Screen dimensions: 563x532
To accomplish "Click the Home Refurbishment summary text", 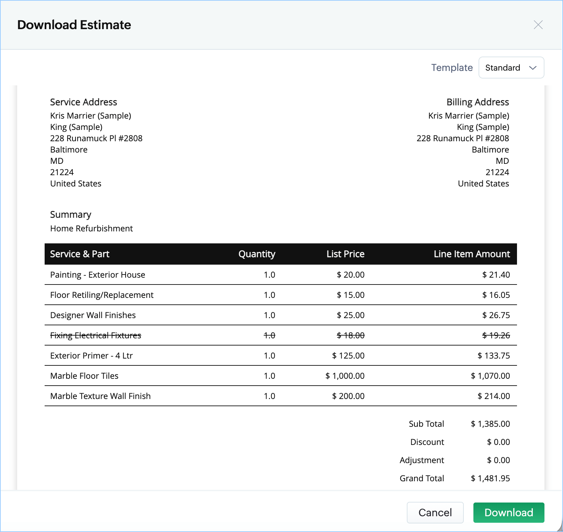I will click(x=92, y=228).
